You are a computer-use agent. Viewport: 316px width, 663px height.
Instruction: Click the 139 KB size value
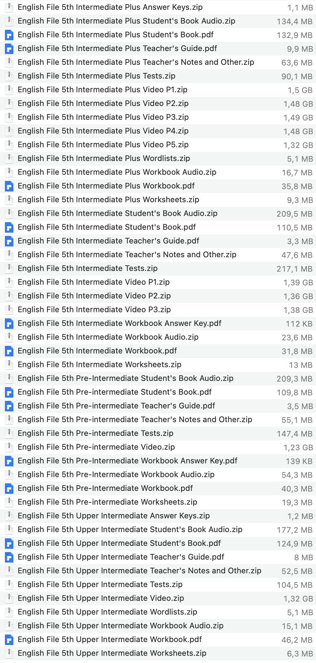coord(299,461)
